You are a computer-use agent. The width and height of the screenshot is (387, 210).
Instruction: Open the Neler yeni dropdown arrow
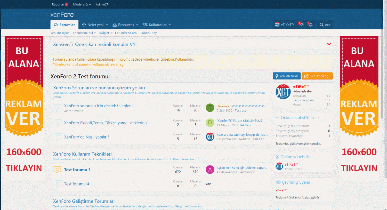coord(107,25)
